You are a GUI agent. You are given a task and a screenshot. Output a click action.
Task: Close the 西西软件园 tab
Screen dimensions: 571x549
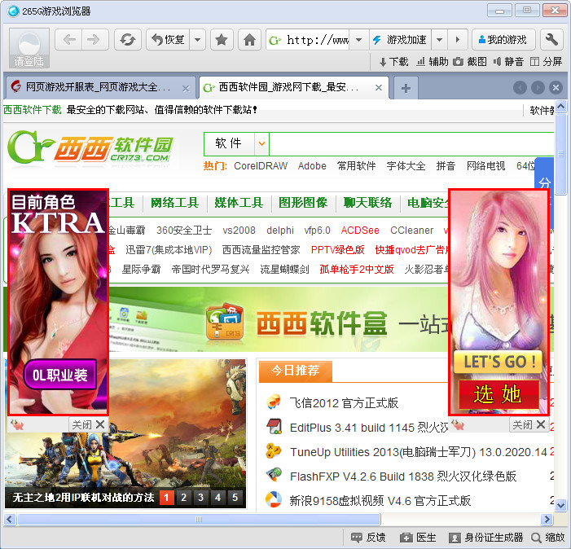click(379, 87)
